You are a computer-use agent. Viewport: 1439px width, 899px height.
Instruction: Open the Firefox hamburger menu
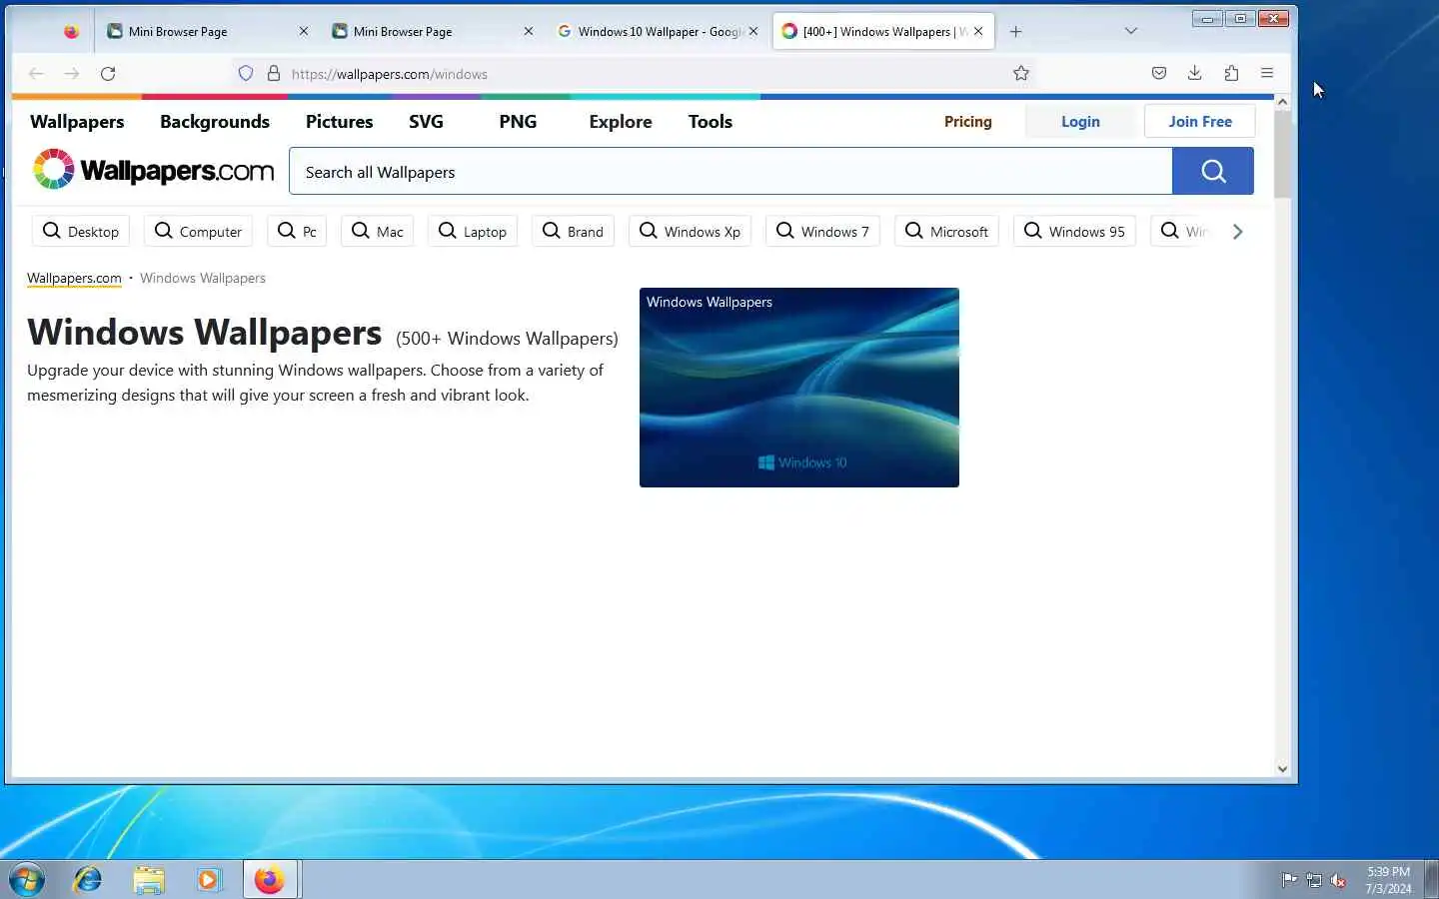tap(1267, 73)
